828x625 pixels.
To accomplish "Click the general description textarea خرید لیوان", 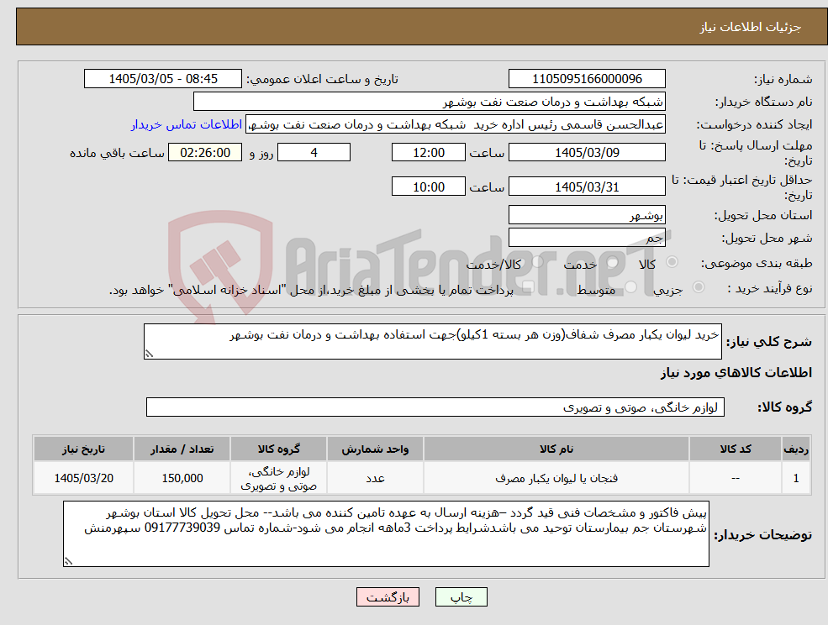I will tap(432, 342).
